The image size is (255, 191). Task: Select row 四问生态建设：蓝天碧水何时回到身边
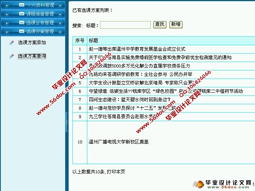point(164,100)
